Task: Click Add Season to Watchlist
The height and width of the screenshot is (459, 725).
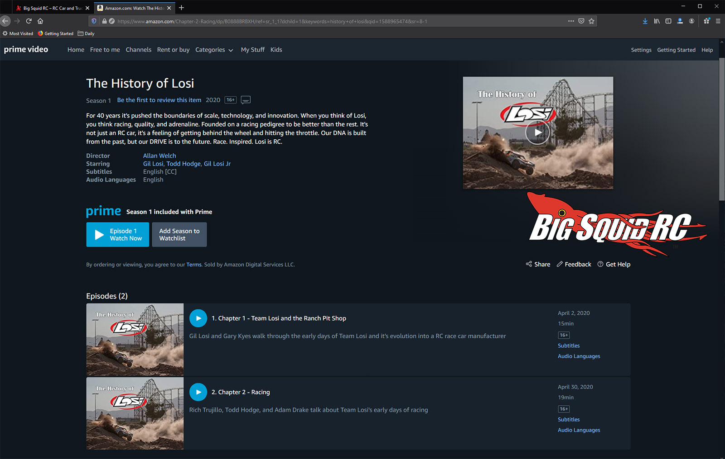Action: click(179, 234)
